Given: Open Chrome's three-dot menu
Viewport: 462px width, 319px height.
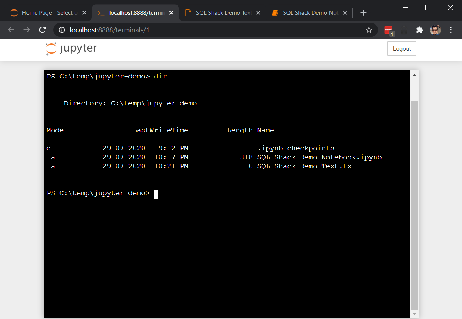Looking at the screenshot, I should [451, 30].
